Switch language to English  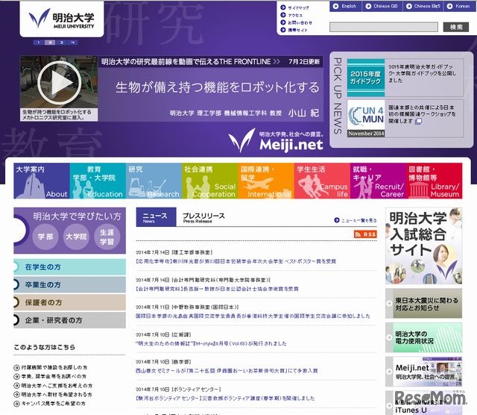pyautogui.click(x=345, y=6)
